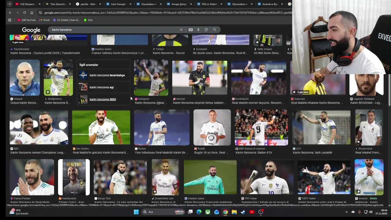The width and height of the screenshot is (391, 220).
Task: Open YouTube bookmark
Action: click(27, 20)
